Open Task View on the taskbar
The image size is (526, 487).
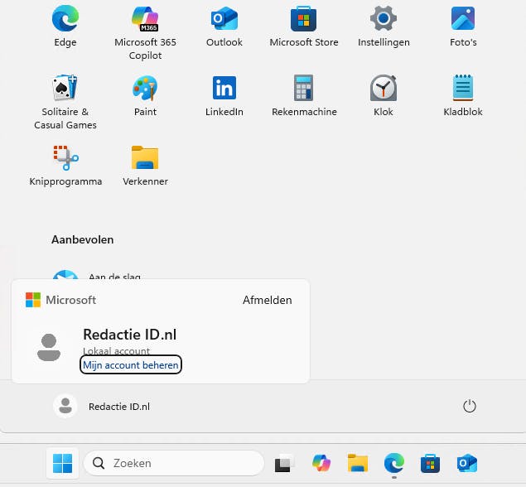pyautogui.click(x=284, y=463)
